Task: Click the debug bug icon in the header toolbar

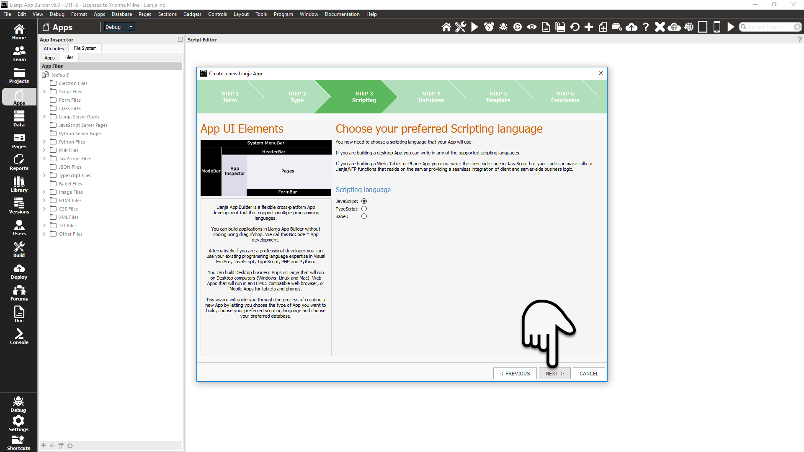Action: tap(503, 27)
